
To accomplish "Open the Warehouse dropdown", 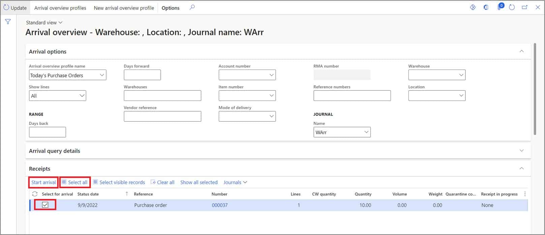I will tap(461, 75).
